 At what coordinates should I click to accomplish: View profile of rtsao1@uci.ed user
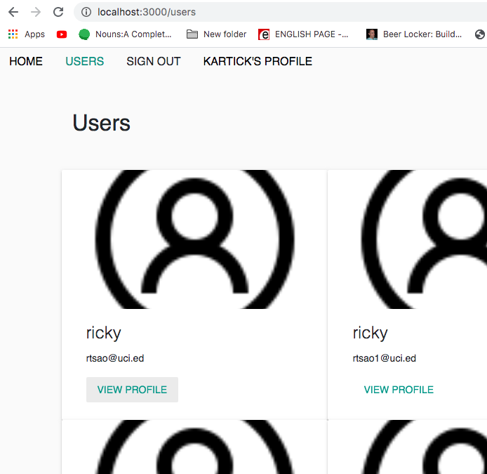click(x=399, y=390)
